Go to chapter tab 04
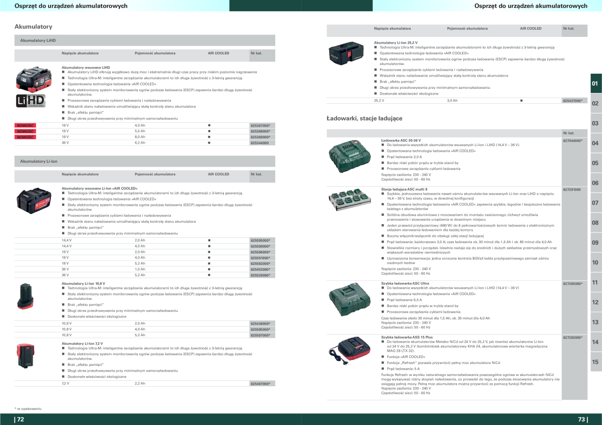Image resolution: width=602 pixels, height=425 pixels. pos(596,143)
